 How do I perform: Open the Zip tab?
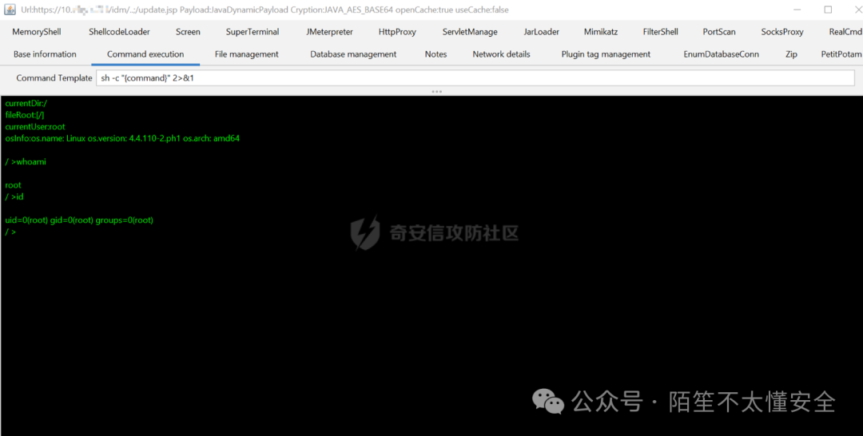pos(791,54)
